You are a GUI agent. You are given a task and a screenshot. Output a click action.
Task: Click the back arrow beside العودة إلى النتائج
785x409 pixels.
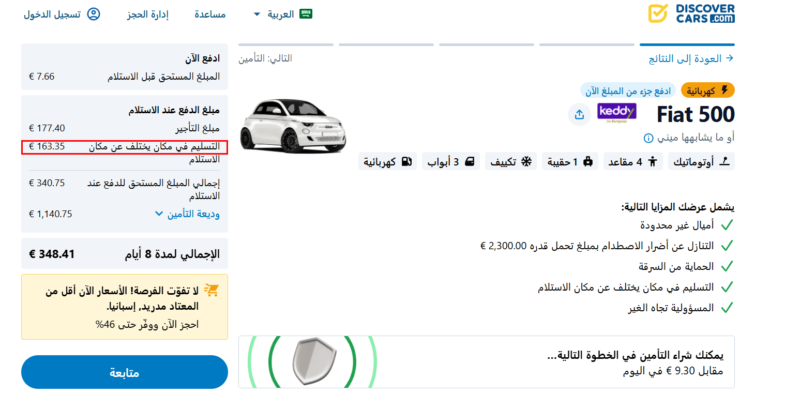[x=729, y=58]
